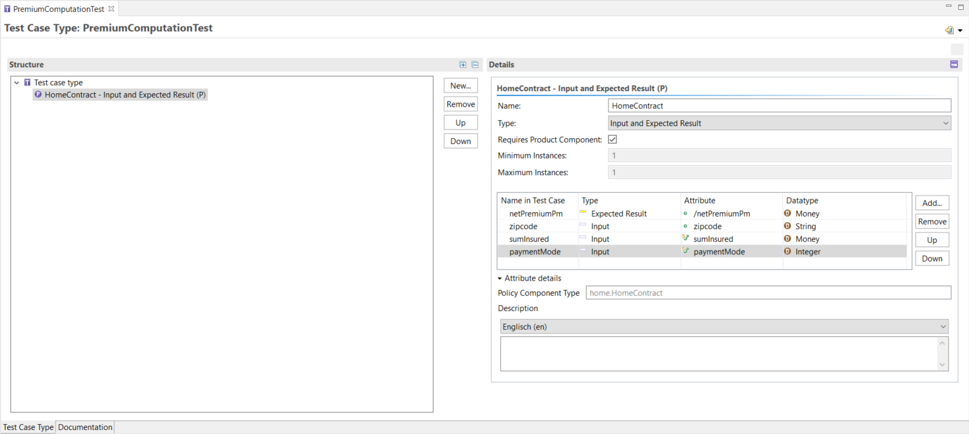Click the layout toggle icon in Details header
Screen dimensions: 969x434
[954, 64]
